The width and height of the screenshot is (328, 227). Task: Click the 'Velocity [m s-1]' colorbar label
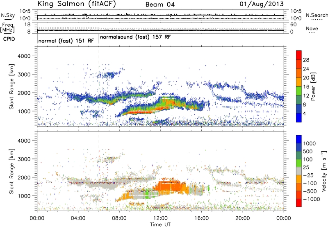(324, 170)
